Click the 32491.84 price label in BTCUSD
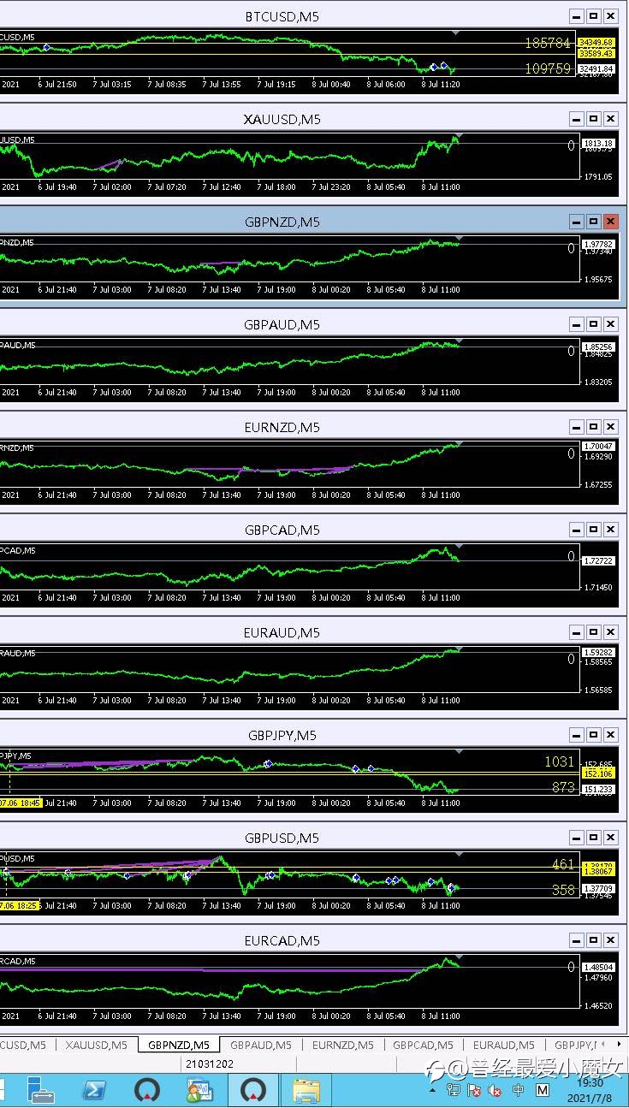 (x=596, y=68)
